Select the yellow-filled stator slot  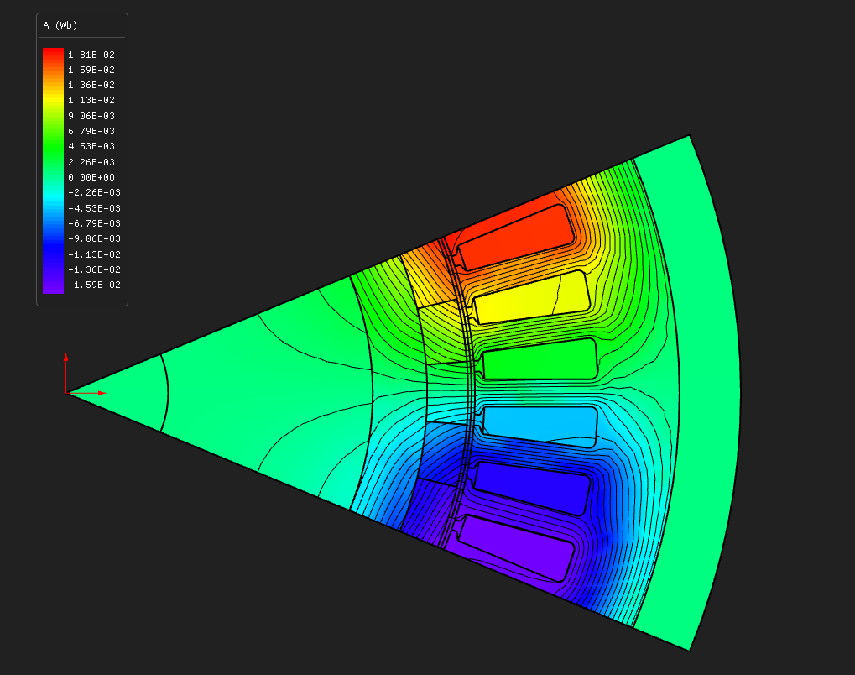531,297
